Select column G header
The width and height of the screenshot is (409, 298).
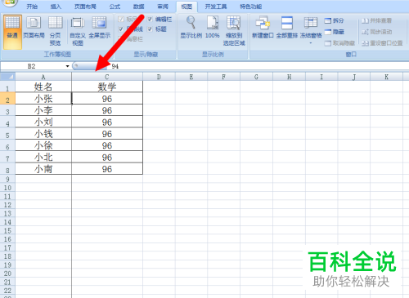point(256,77)
